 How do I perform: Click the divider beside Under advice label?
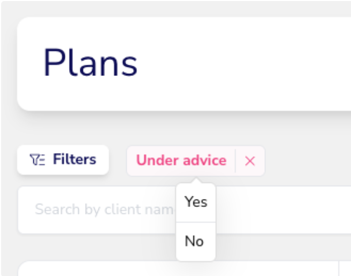[235, 161]
